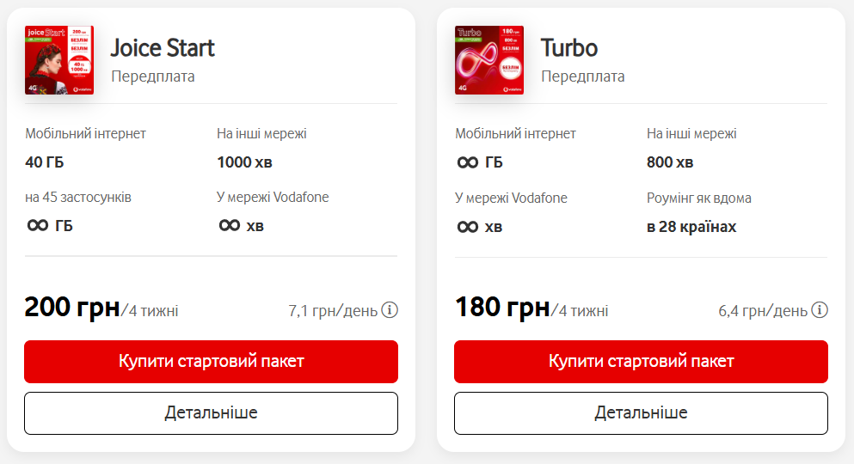Click info icon next to 6,4 грн/день
Image resolution: width=854 pixels, height=464 pixels.
click(820, 310)
